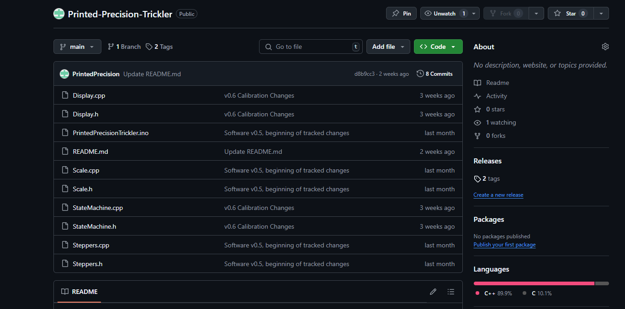Click Create a new release link
The image size is (625, 309).
tap(498, 195)
